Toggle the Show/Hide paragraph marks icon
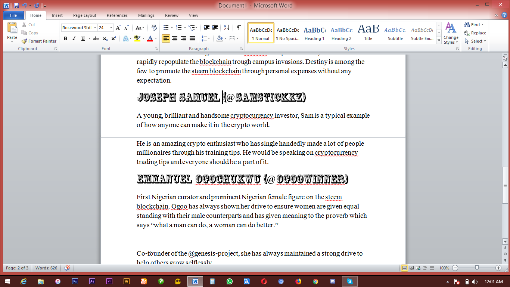 coord(239,28)
